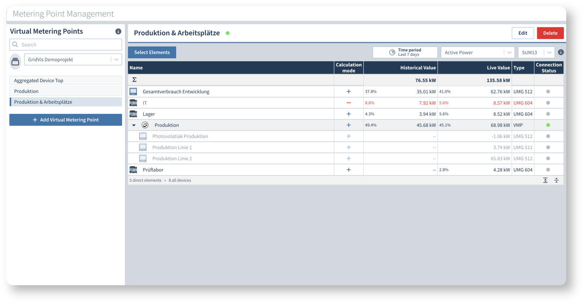Select Produktion in the metering points list

(66, 91)
